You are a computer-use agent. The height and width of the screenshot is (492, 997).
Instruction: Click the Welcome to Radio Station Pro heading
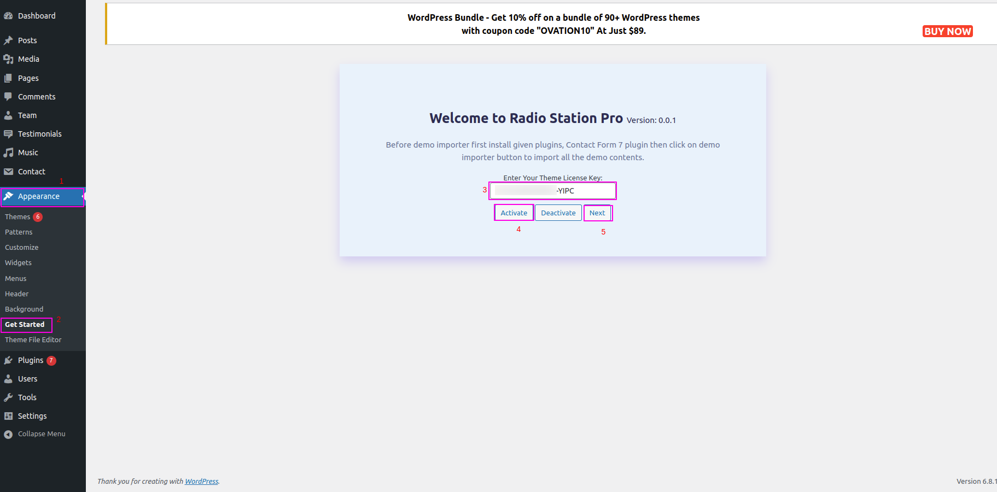click(526, 118)
